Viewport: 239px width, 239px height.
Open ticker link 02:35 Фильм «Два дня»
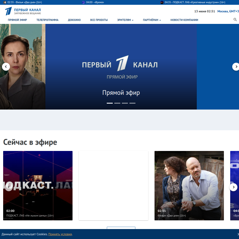click(25, 2)
